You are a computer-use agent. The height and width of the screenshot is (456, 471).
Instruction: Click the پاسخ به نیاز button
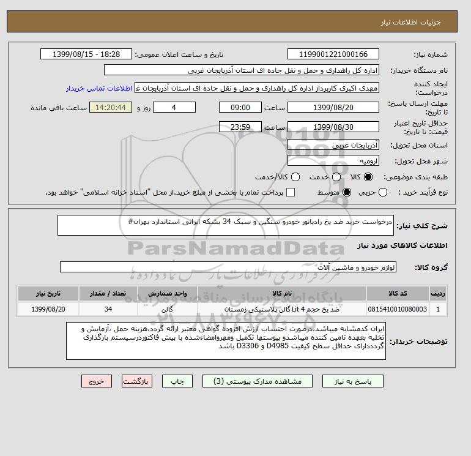pos(353,381)
